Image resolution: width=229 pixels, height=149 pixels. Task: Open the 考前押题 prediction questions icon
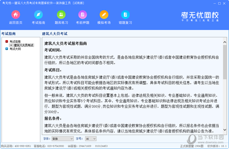click(83, 14)
